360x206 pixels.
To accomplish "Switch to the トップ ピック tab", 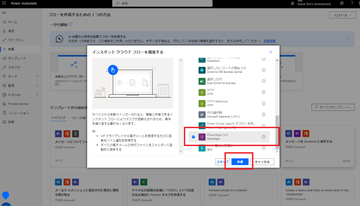I will pos(58,118).
